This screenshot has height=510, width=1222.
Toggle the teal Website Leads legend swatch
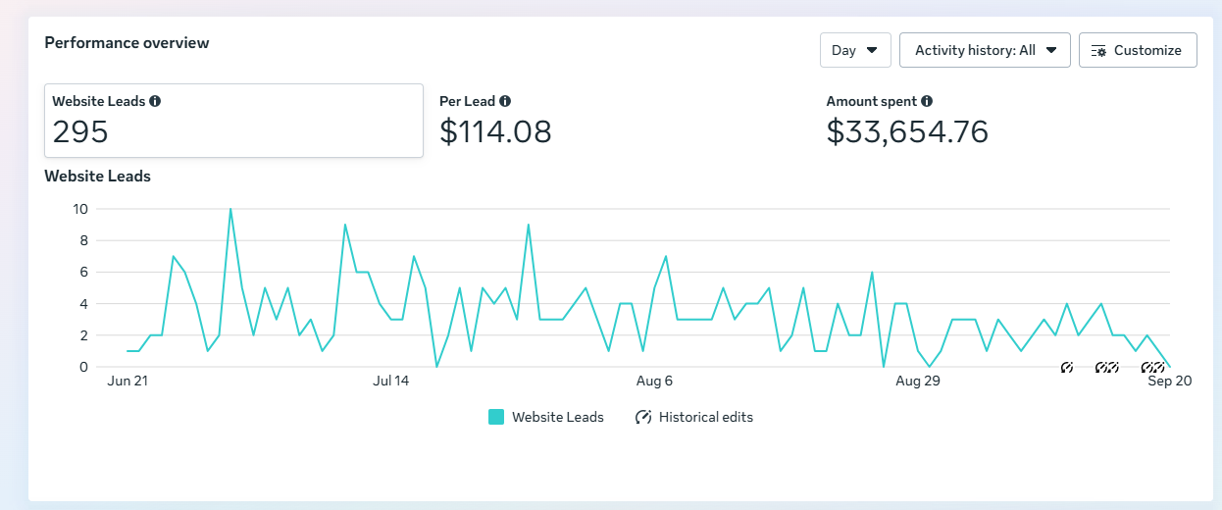(496, 417)
